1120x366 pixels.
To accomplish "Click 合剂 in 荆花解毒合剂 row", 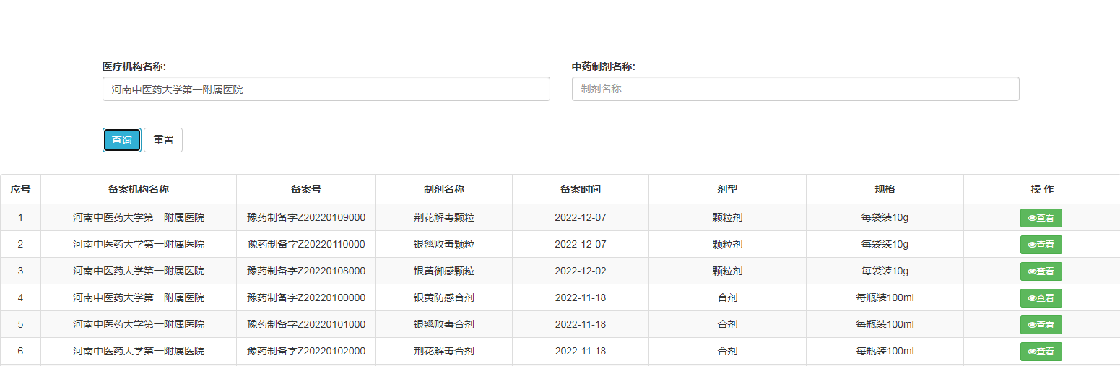I will 727,351.
